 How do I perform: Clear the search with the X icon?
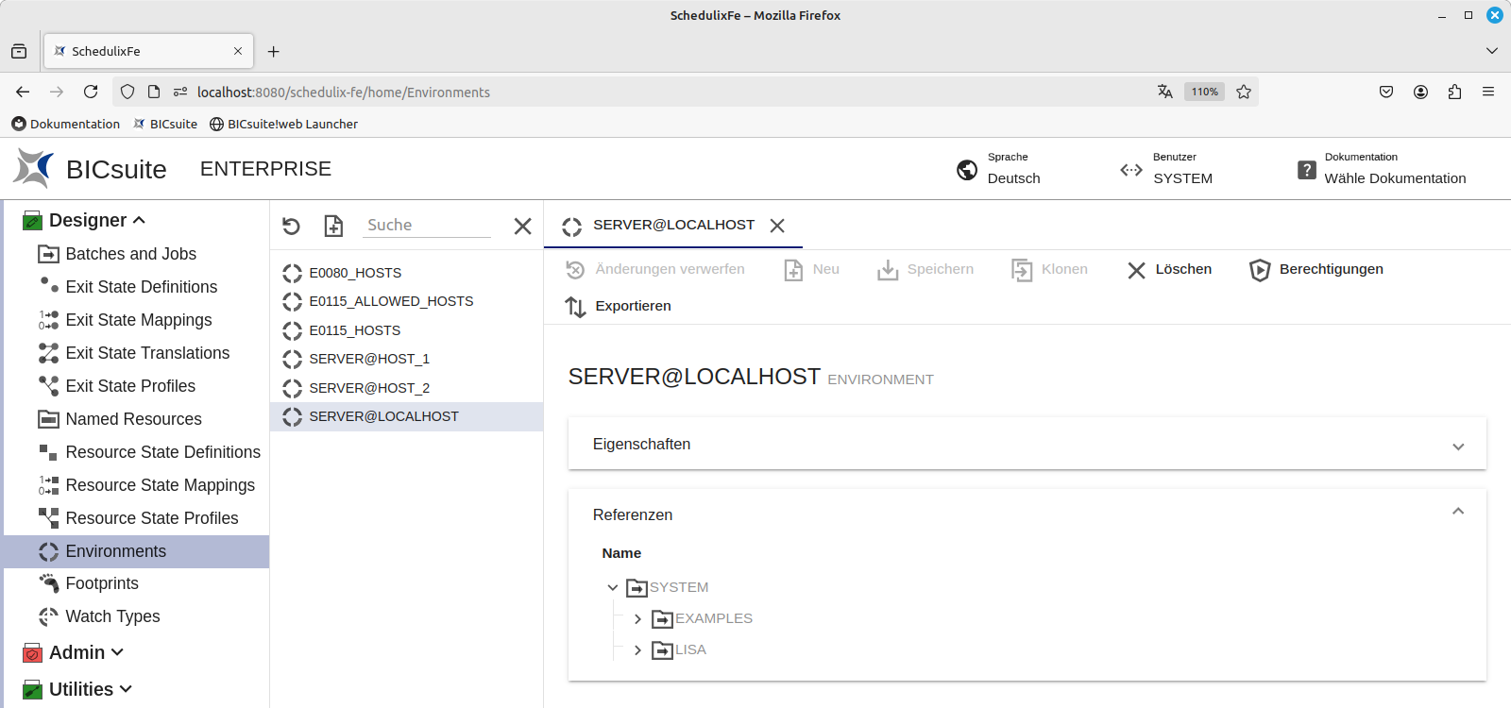(x=522, y=226)
